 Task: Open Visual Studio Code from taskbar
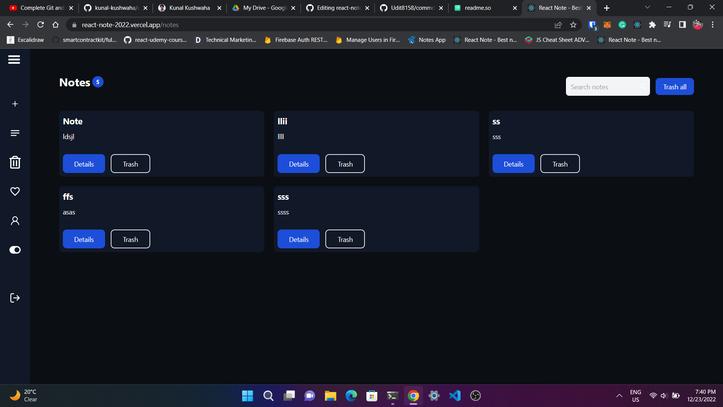(x=455, y=396)
